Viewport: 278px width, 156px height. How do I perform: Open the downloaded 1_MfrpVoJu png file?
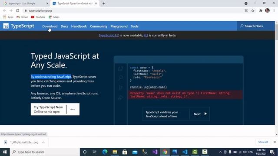22,142
